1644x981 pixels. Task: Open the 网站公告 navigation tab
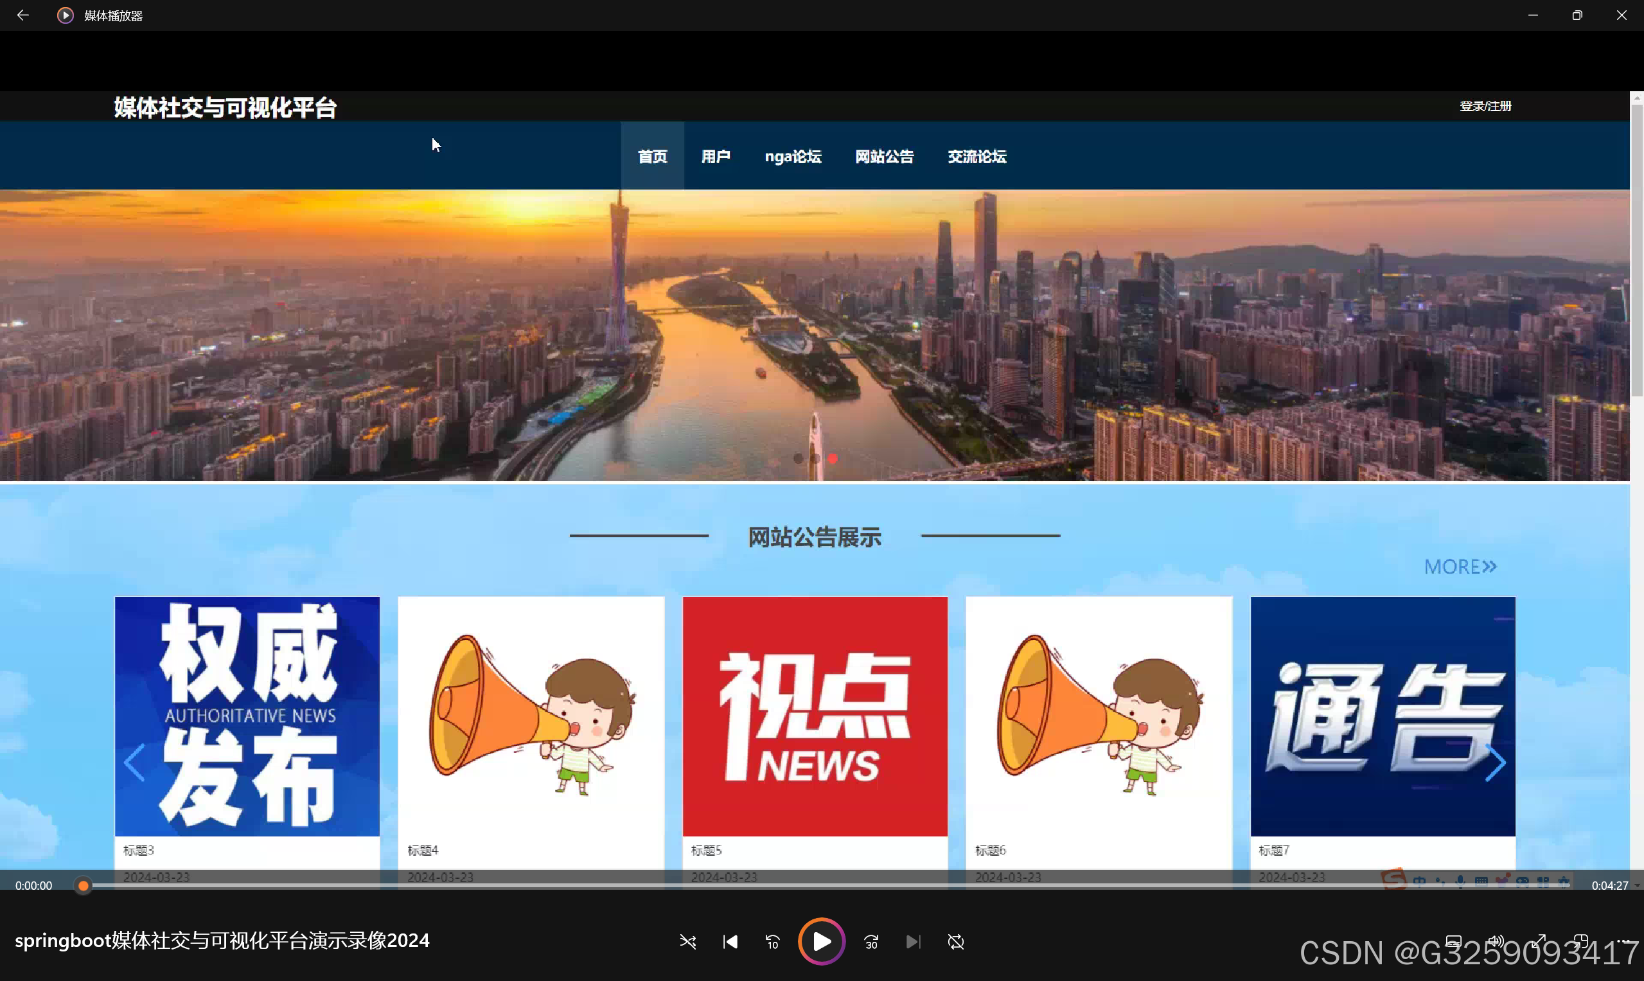(884, 157)
